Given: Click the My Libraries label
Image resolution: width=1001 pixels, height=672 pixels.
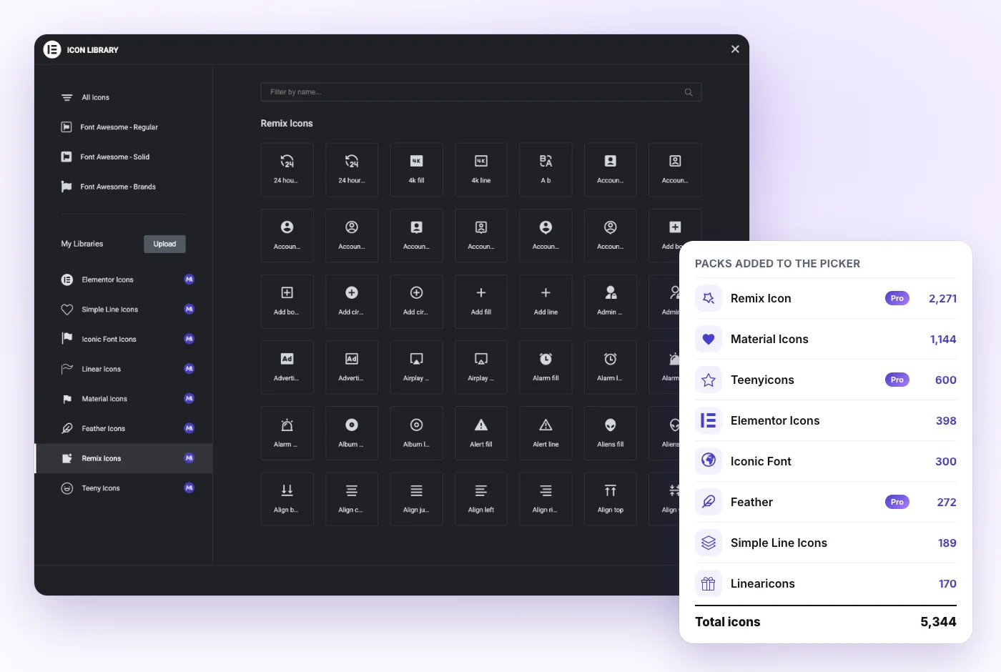Looking at the screenshot, I should 82,244.
